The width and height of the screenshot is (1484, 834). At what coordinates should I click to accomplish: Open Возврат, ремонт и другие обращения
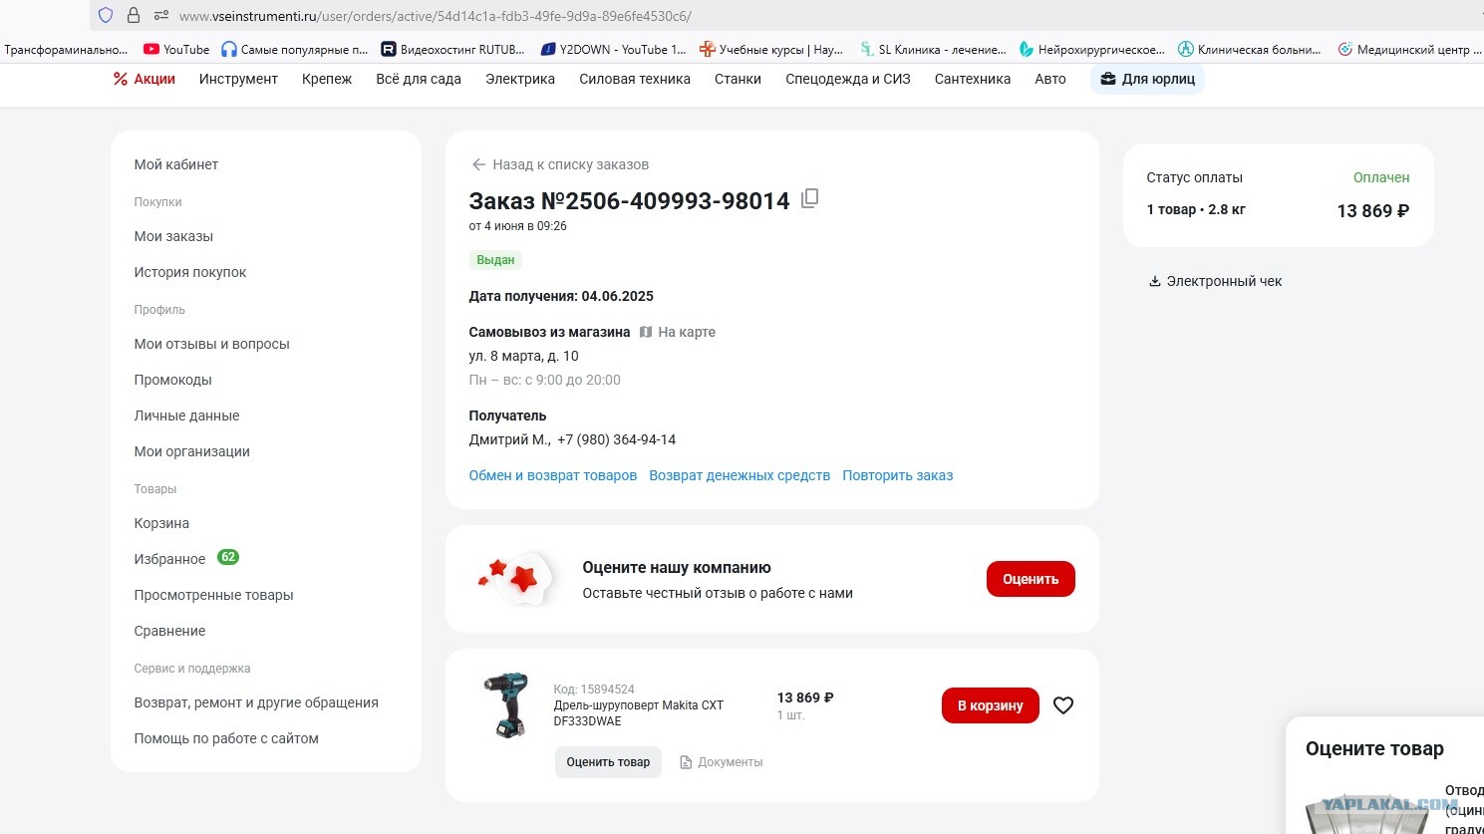click(x=256, y=702)
